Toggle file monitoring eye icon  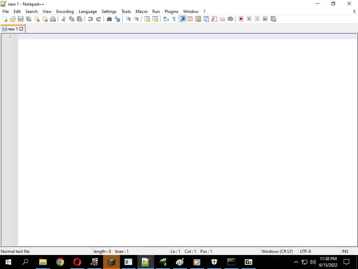pos(230,19)
